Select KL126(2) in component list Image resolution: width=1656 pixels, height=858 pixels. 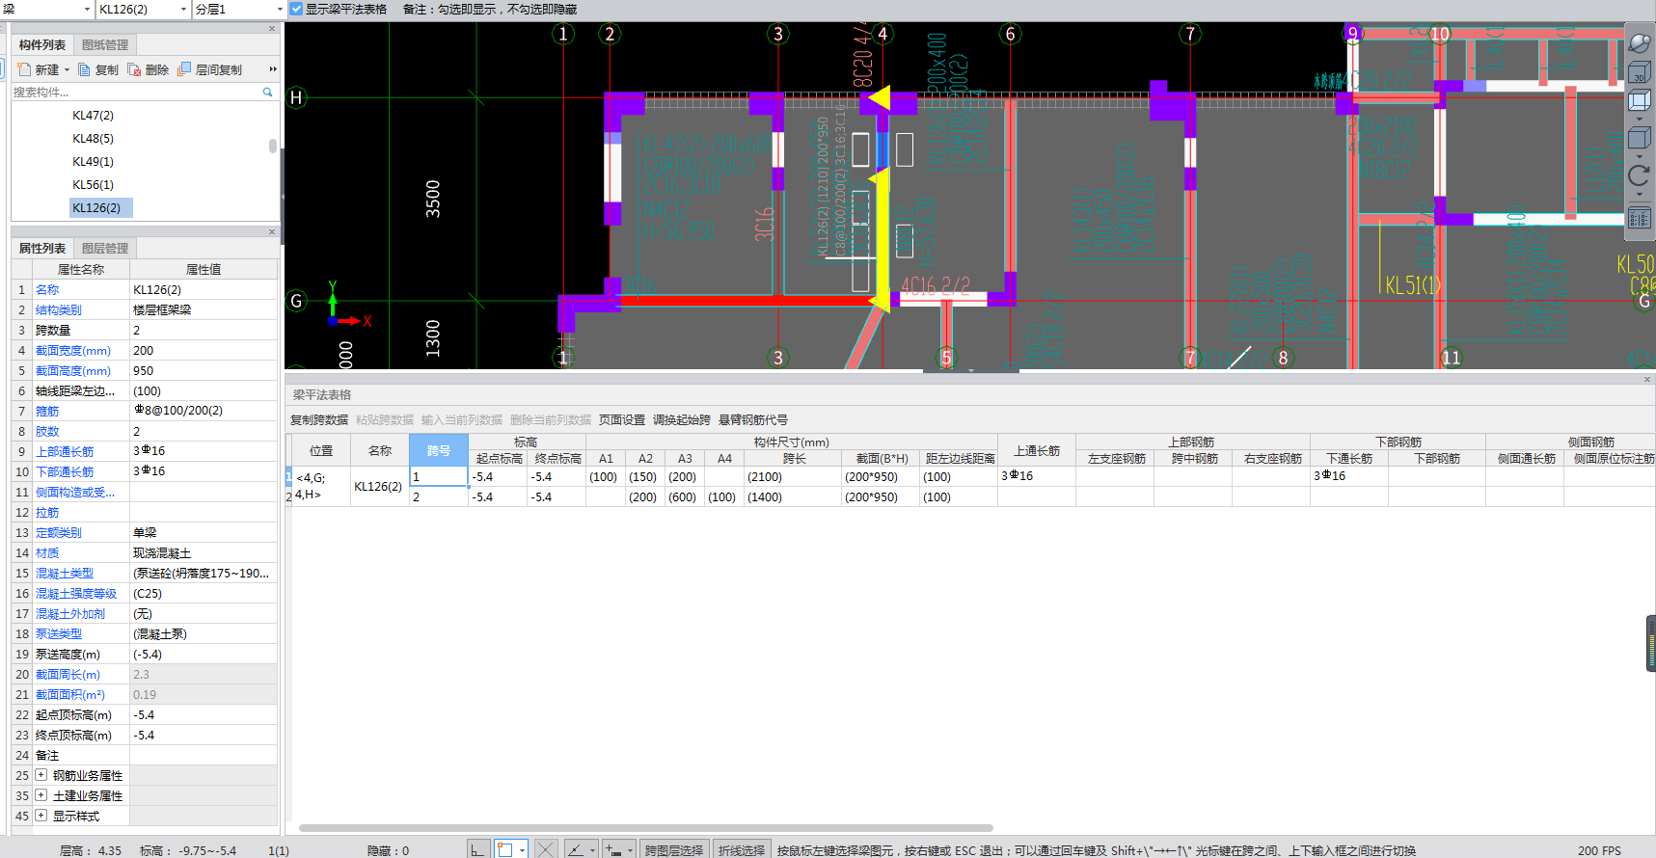[100, 207]
